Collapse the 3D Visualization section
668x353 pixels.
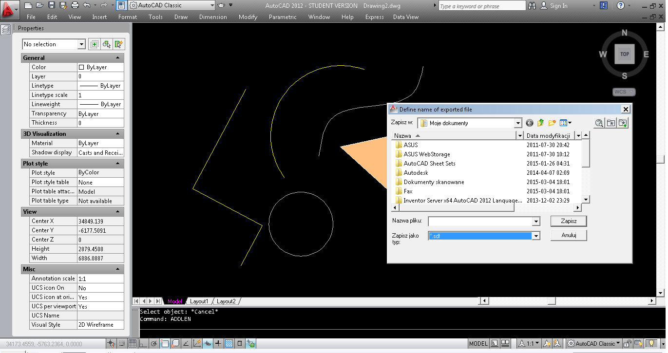click(117, 134)
